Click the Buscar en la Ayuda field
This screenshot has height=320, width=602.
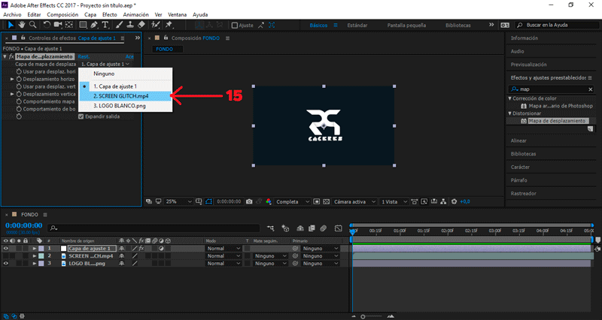pyautogui.click(x=557, y=26)
